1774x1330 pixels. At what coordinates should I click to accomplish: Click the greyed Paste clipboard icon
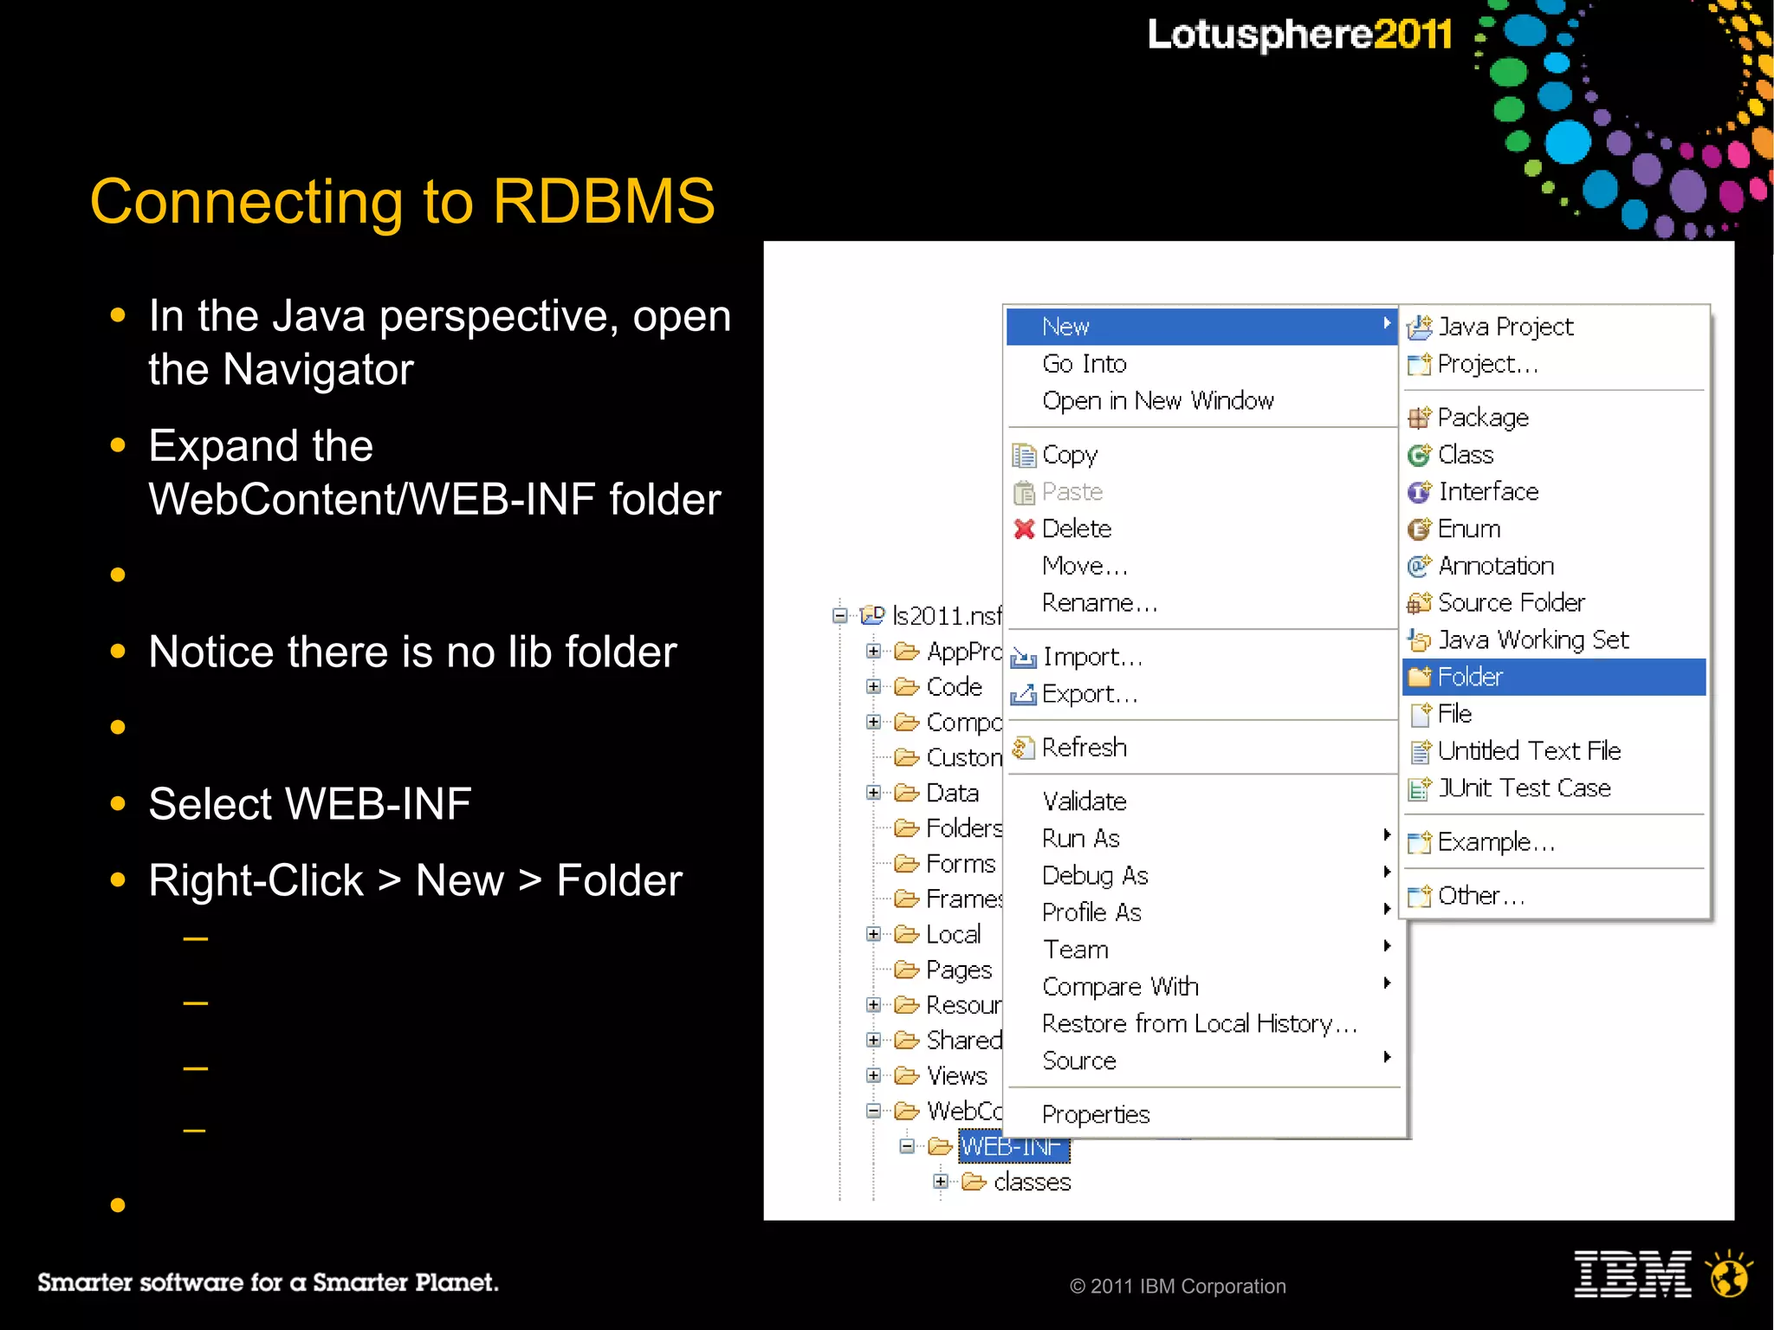[1024, 492]
